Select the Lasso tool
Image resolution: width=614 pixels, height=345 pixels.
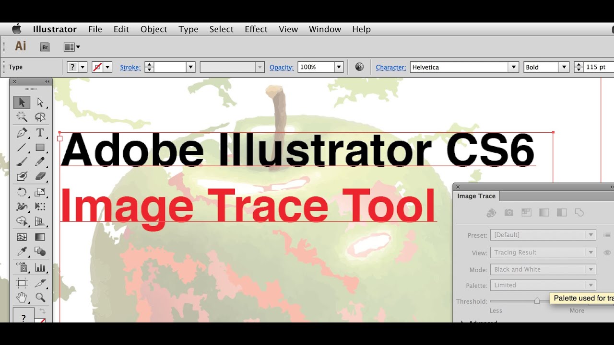coord(40,116)
